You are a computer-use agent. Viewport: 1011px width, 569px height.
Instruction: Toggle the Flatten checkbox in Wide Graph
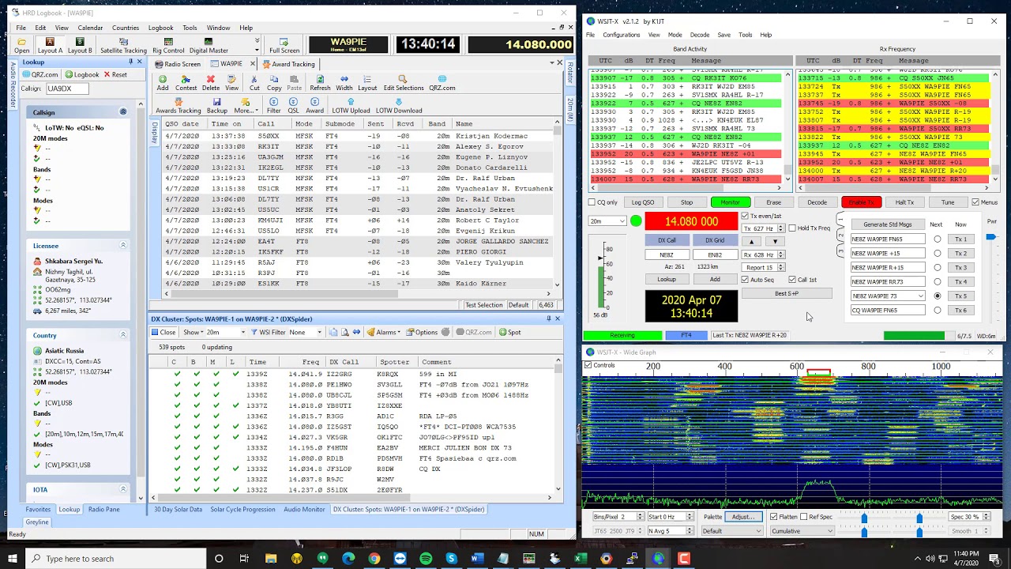tap(773, 517)
